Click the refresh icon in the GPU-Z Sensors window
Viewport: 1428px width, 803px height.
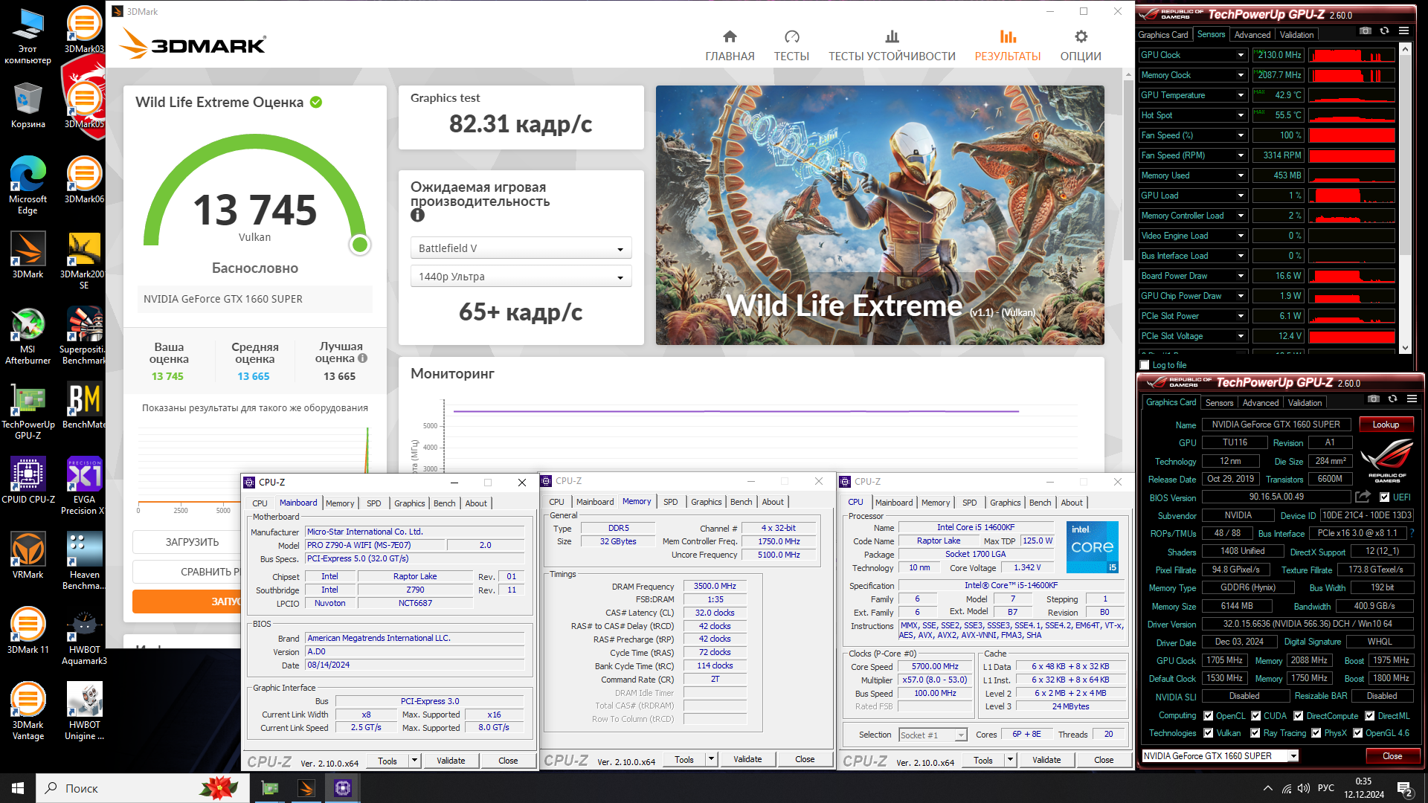1384,31
